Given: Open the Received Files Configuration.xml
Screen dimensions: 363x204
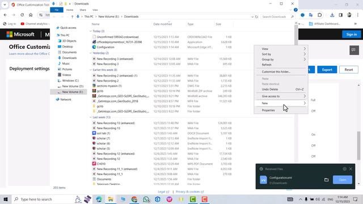Looking at the screenshot, I should point(343,180).
